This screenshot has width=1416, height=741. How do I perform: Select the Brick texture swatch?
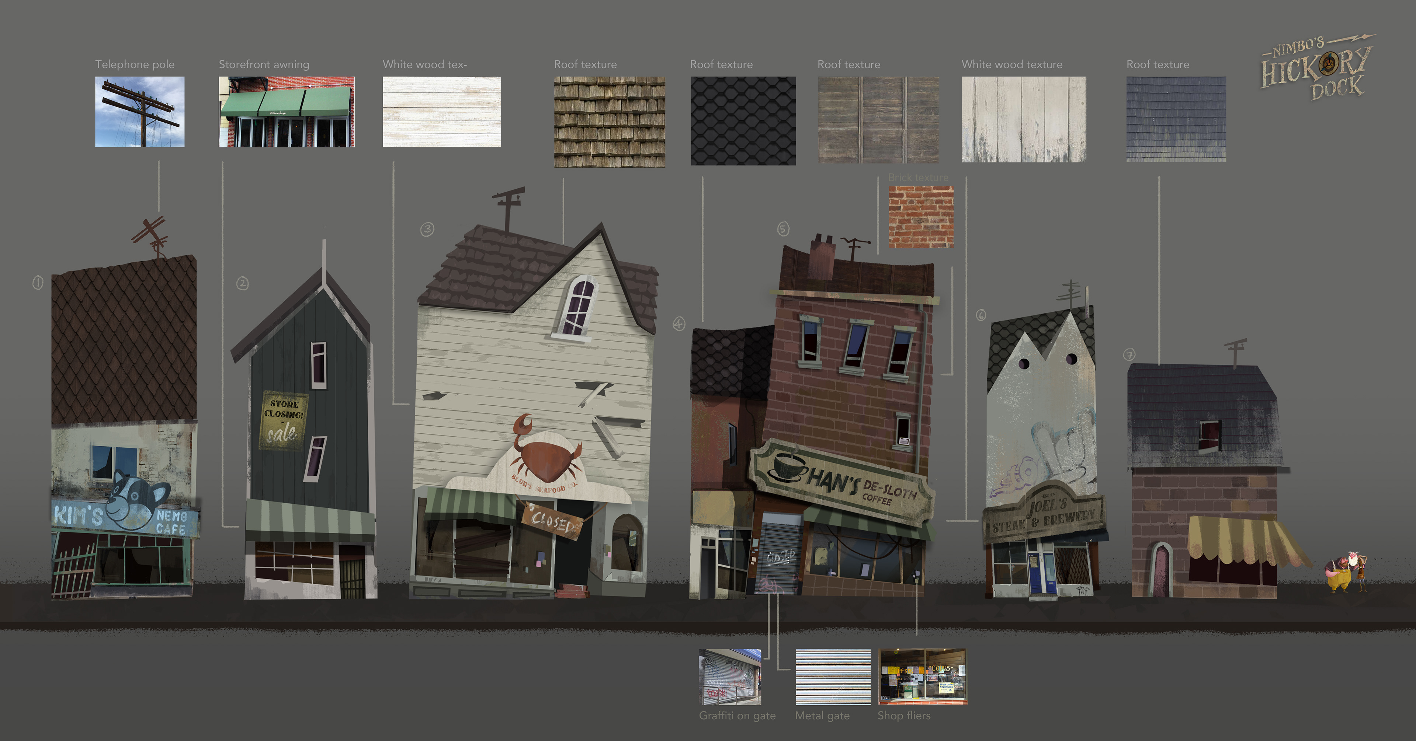click(921, 216)
